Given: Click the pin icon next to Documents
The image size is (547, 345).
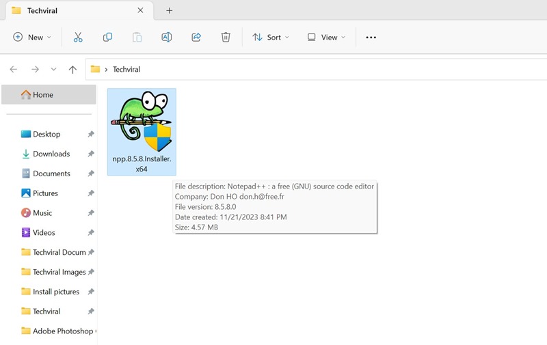Looking at the screenshot, I should point(91,174).
